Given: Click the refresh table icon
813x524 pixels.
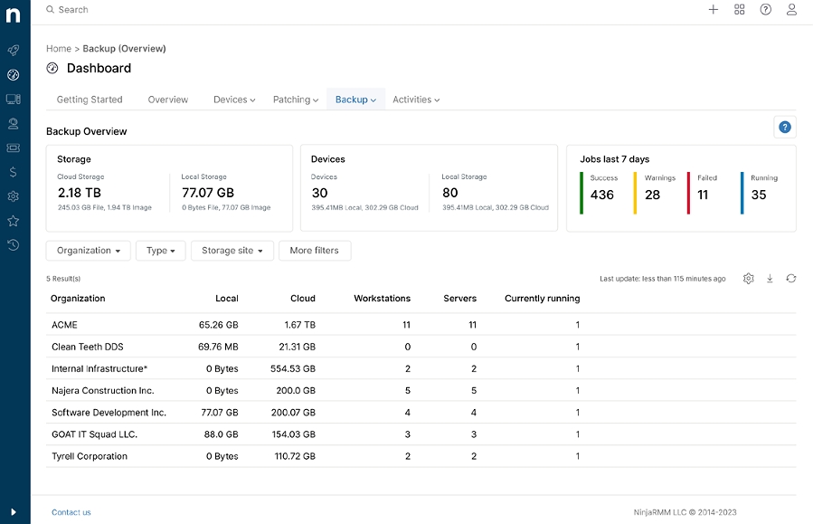Looking at the screenshot, I should point(790,279).
